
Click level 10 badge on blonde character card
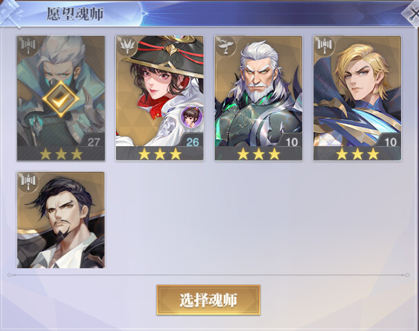tap(391, 142)
